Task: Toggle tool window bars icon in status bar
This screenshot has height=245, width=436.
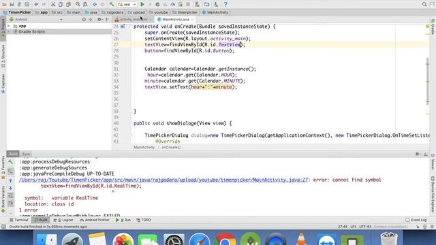Action: (x=3, y=227)
